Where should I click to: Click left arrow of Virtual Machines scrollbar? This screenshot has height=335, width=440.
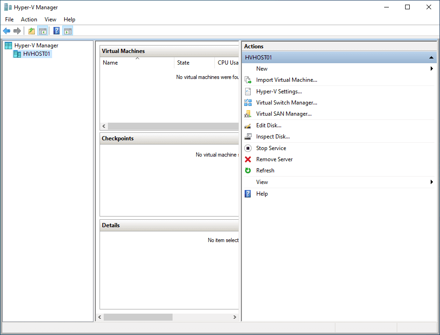click(104, 126)
